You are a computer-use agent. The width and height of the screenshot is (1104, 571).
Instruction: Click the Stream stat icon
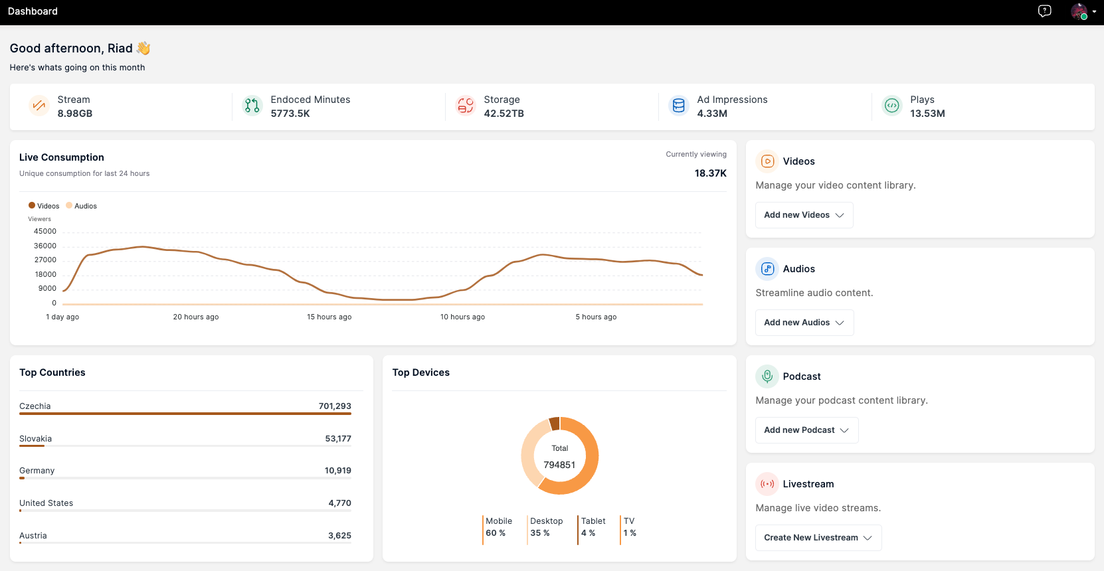[x=39, y=106]
